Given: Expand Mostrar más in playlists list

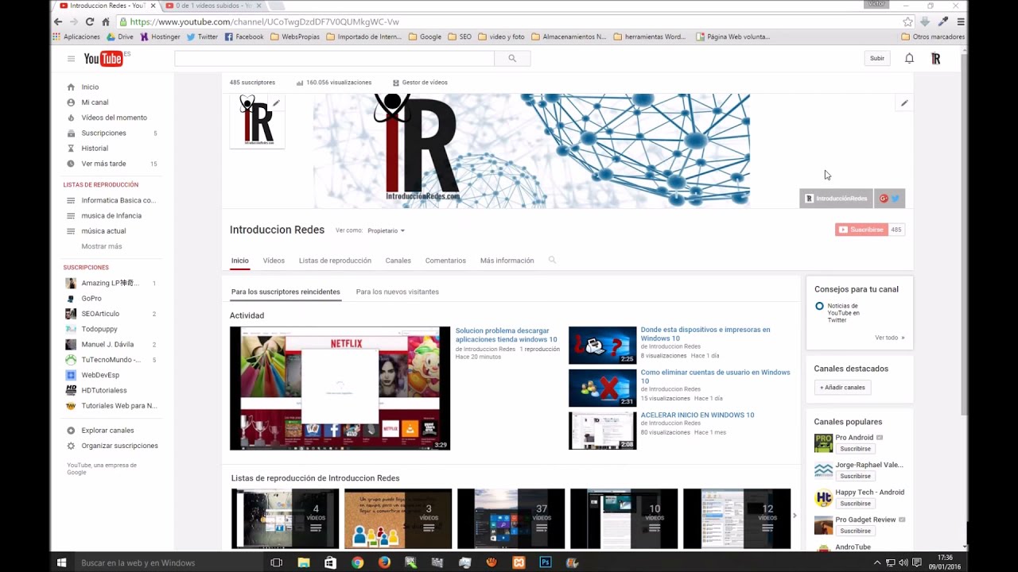Looking at the screenshot, I should (101, 246).
